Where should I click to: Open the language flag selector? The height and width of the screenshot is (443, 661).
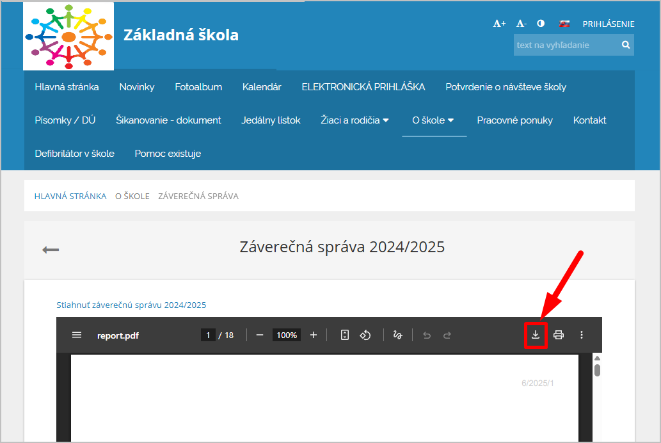[564, 24]
